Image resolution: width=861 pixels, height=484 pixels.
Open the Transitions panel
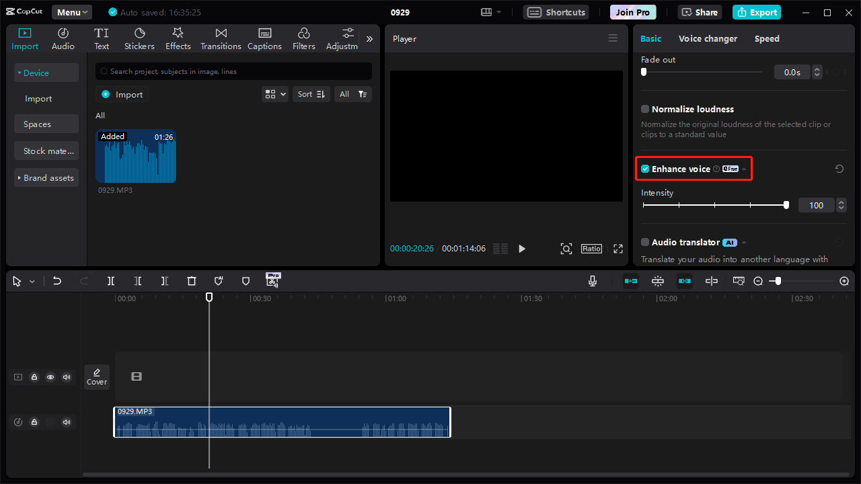point(221,39)
